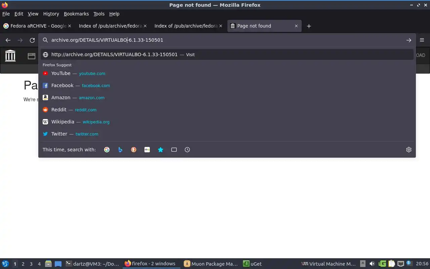430x269 pixels.
Task: Switch to workspace 4
Action: pos(39,264)
